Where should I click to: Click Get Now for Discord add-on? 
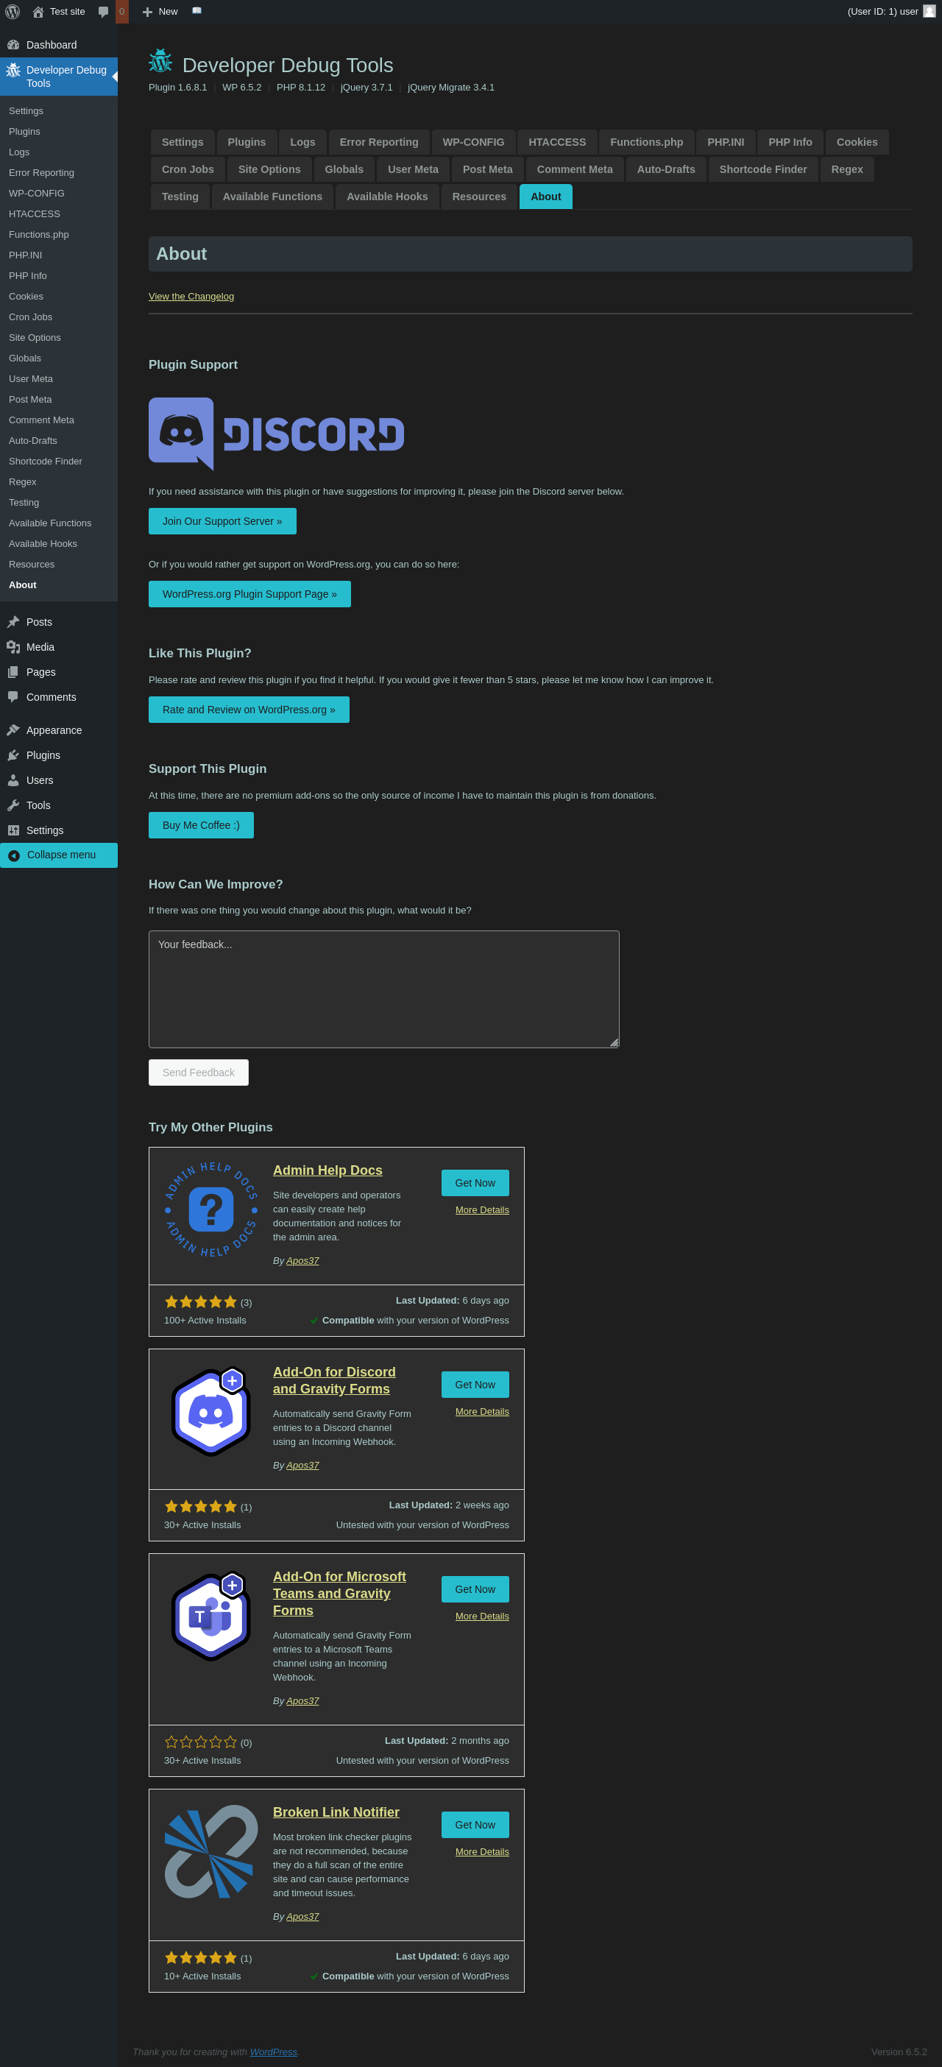475,1384
